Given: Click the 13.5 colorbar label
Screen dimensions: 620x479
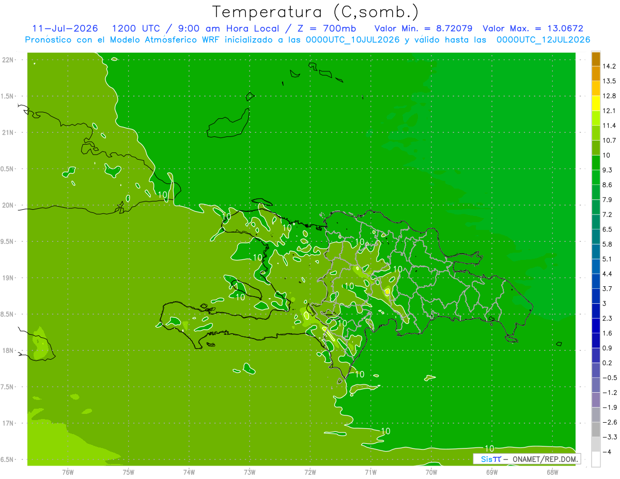Looking at the screenshot, I should [609, 81].
